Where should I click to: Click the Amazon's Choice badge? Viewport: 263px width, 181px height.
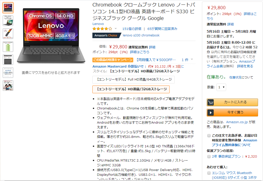[107, 35]
